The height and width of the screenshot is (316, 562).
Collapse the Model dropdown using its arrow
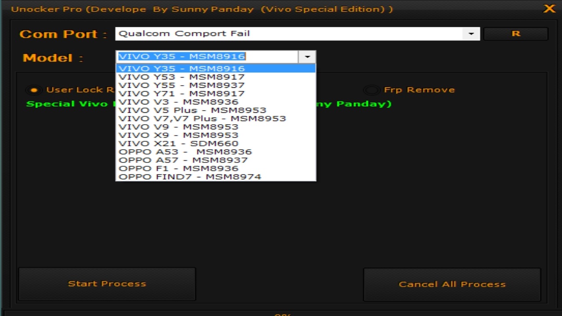(307, 57)
